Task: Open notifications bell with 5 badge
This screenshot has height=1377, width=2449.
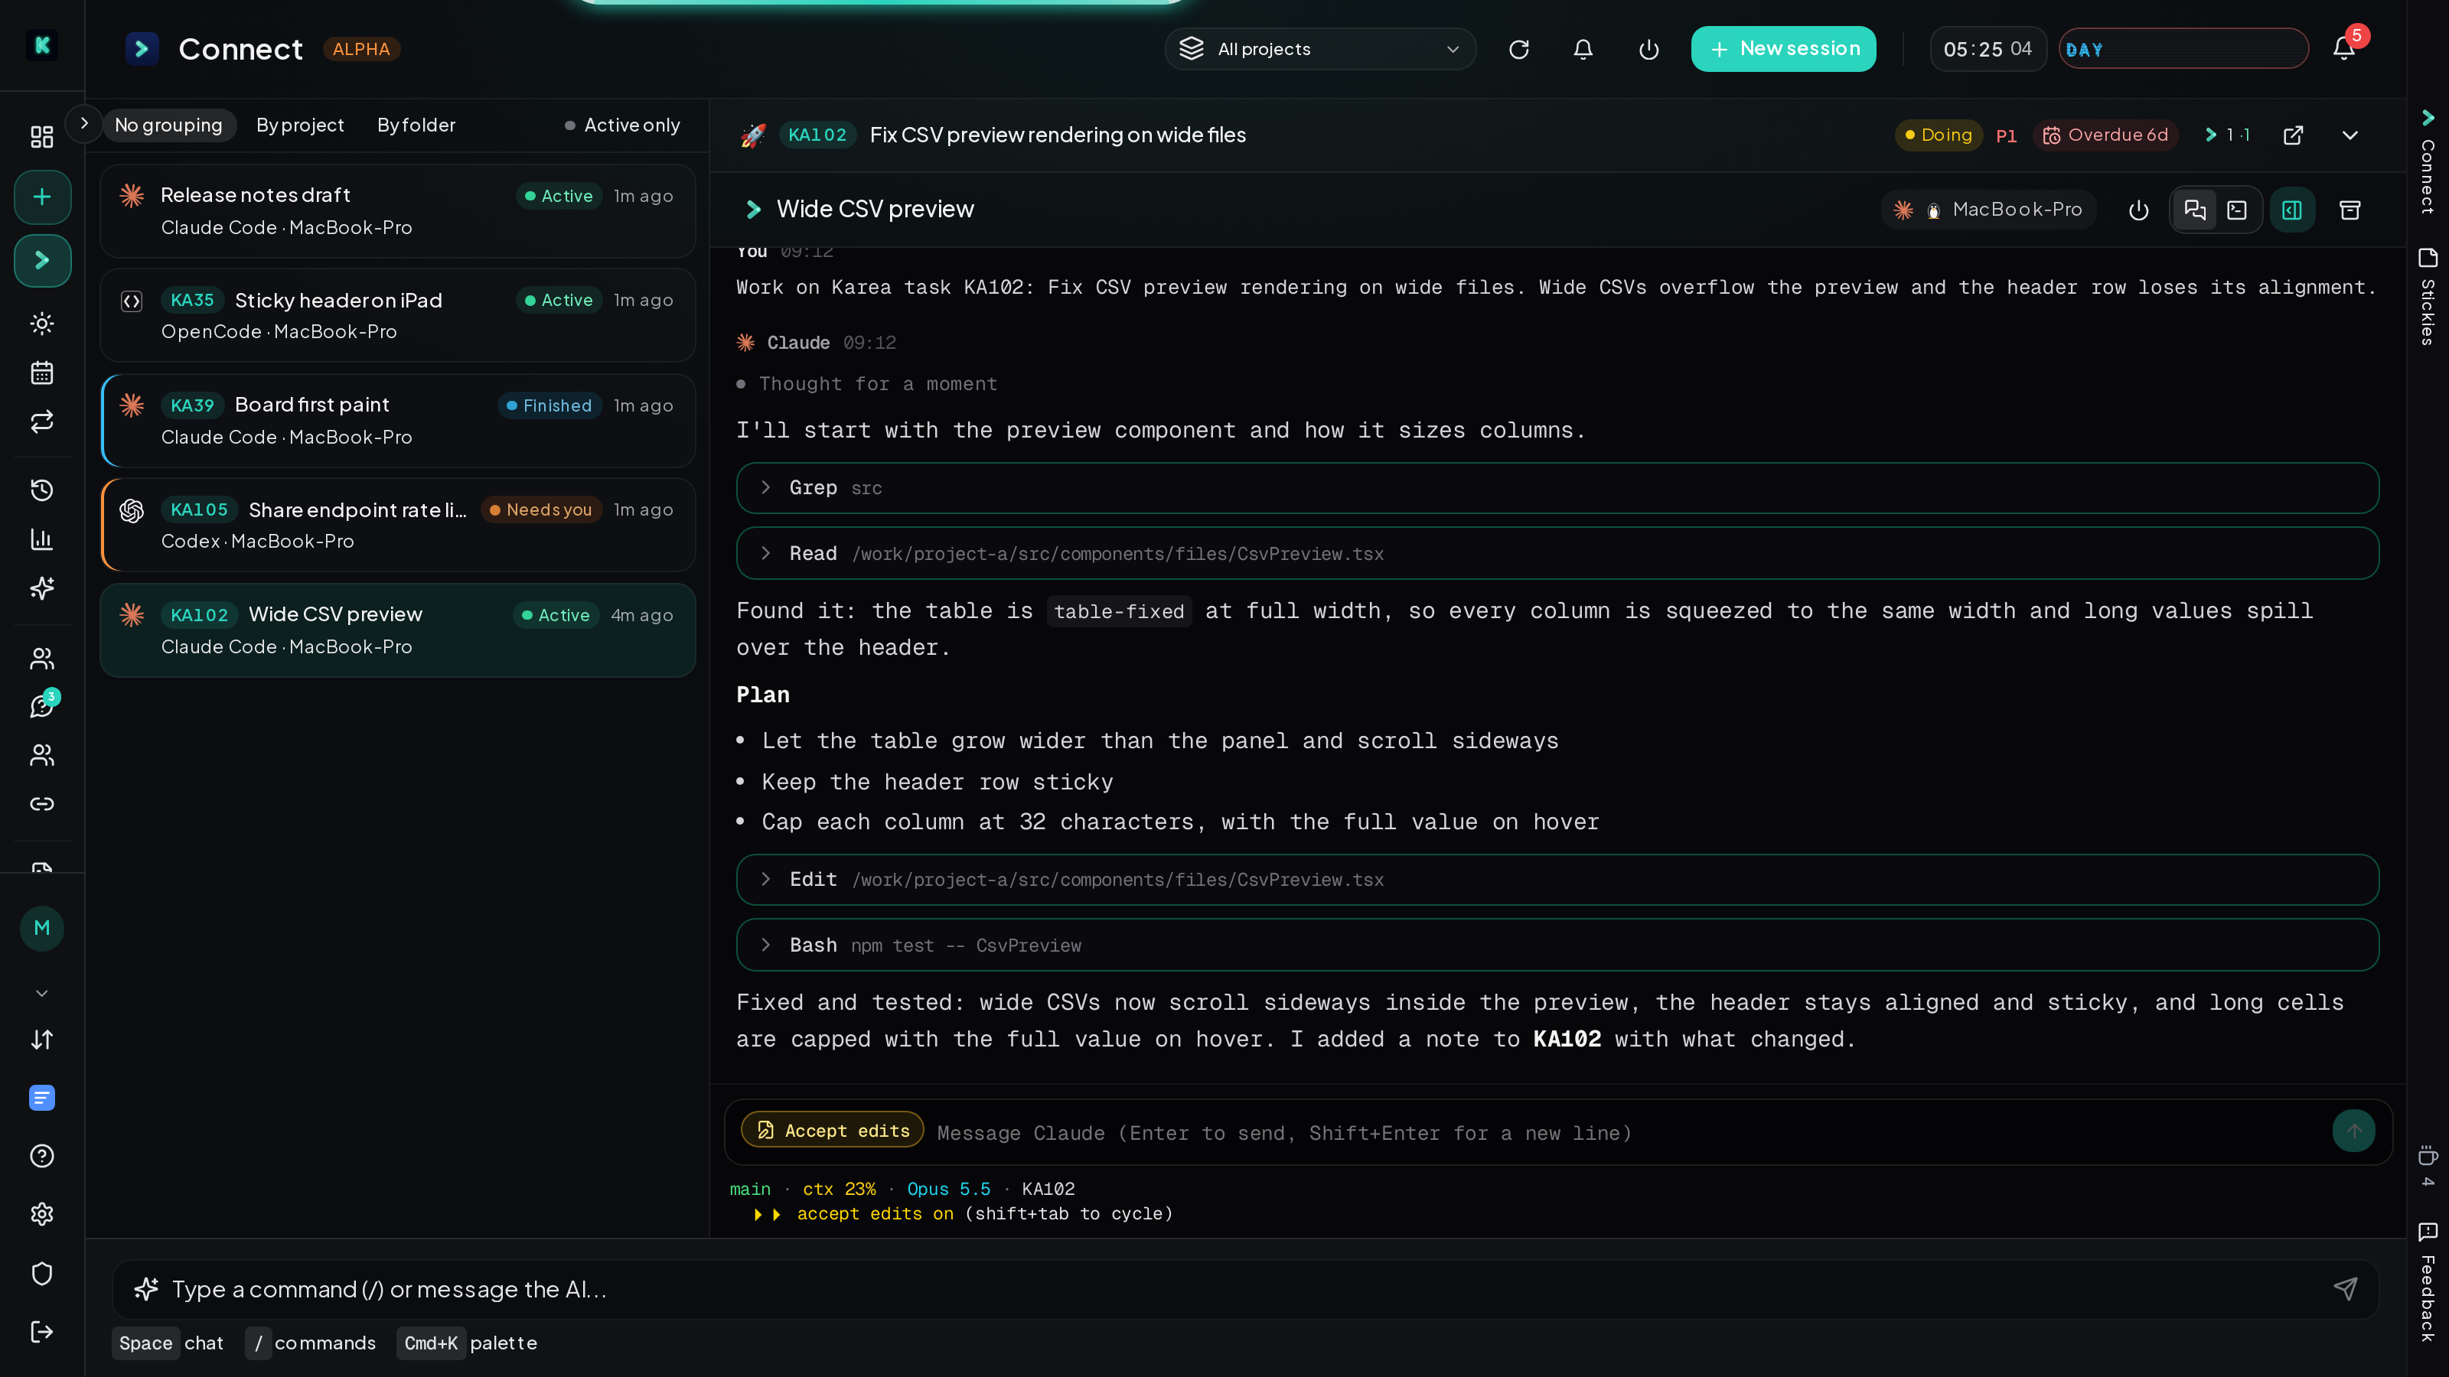Action: (2346, 47)
